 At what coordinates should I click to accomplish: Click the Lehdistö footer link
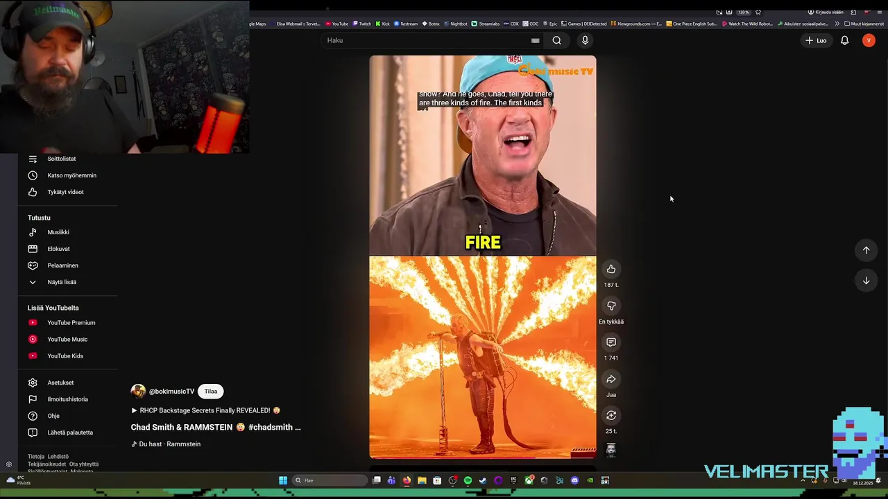[x=58, y=457]
